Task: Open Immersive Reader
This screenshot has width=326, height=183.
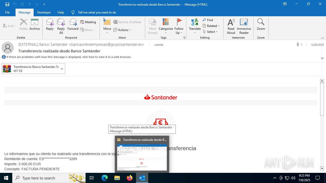Action: point(244,26)
